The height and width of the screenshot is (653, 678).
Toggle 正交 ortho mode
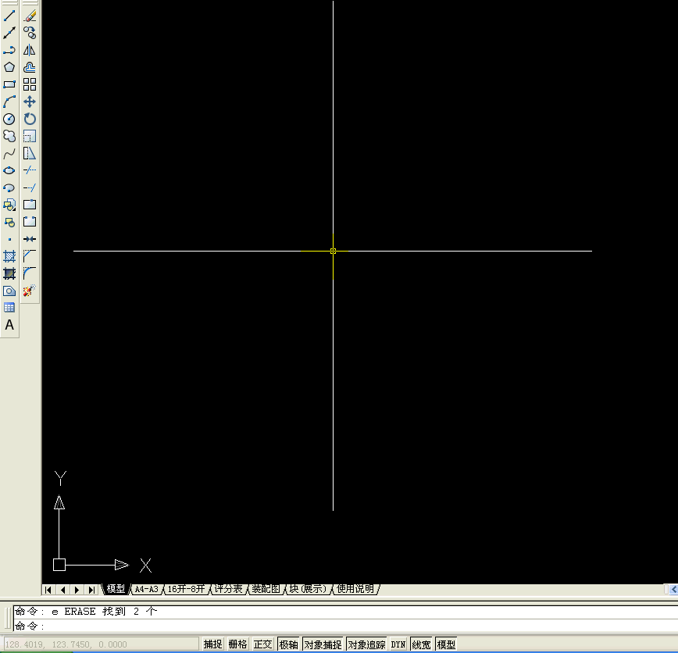pos(263,644)
